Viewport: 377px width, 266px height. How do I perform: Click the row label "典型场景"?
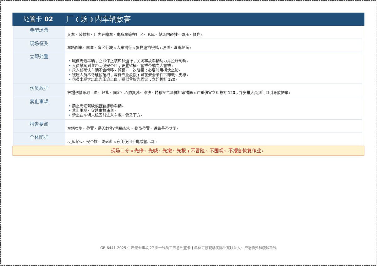[x=39, y=30]
